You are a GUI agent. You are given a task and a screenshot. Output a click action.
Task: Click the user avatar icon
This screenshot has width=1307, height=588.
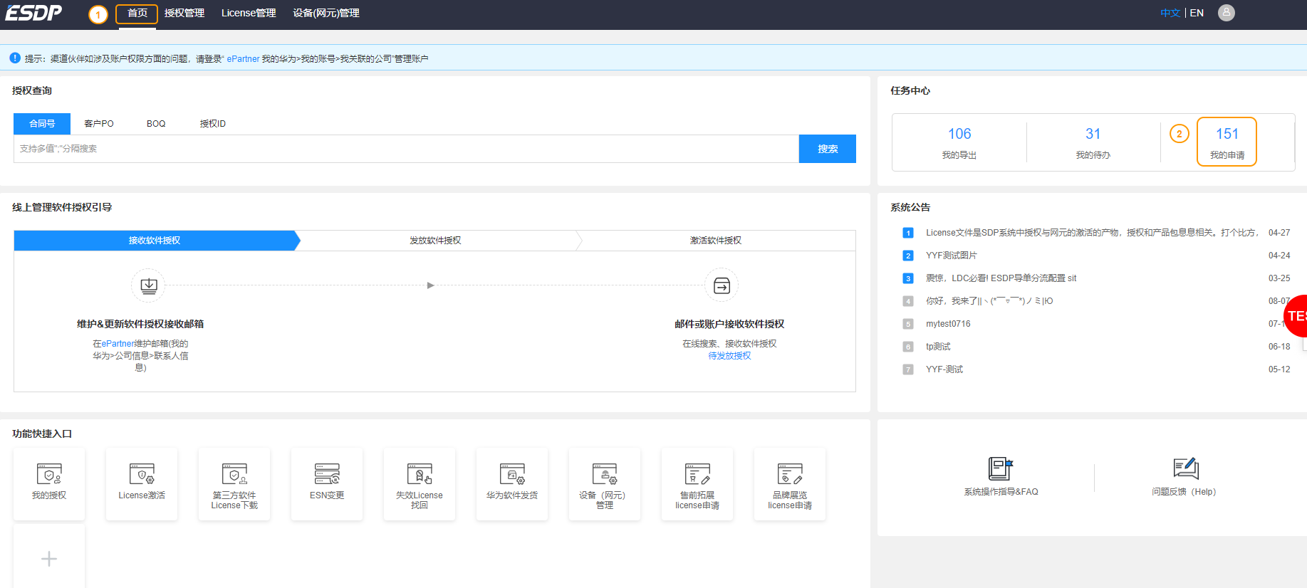coord(1226,13)
